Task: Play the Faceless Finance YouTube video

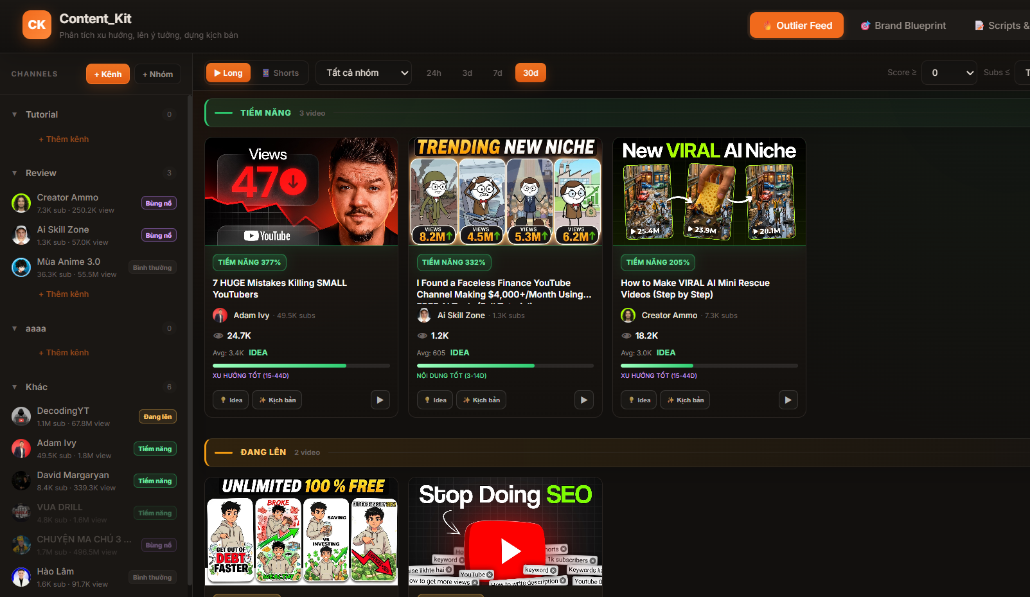Action: point(583,400)
